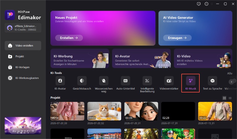Image resolution: width=237 pixels, height=139 pixels.
Task: Expand more KI-Tools with right arrow
Action: [x=231, y=82]
